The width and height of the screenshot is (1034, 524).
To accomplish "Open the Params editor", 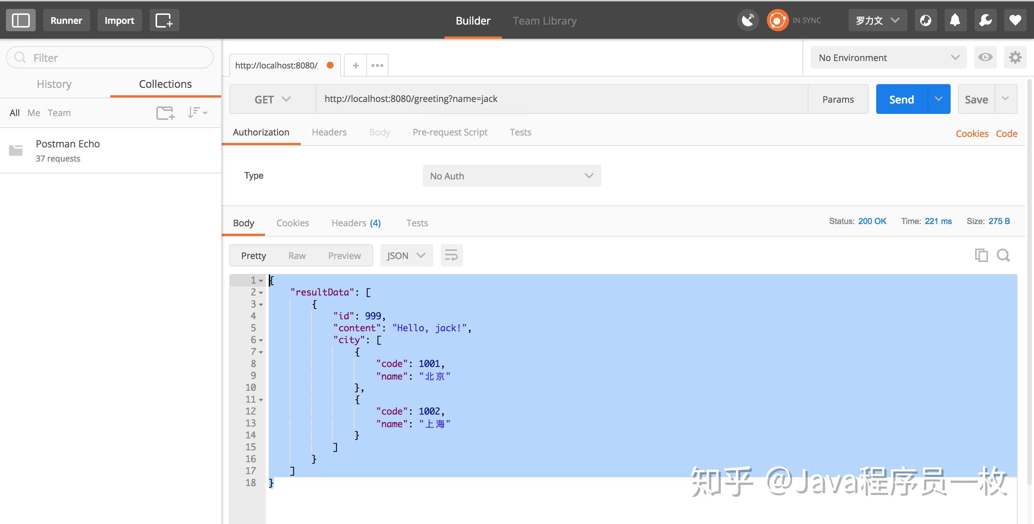I will tap(838, 99).
